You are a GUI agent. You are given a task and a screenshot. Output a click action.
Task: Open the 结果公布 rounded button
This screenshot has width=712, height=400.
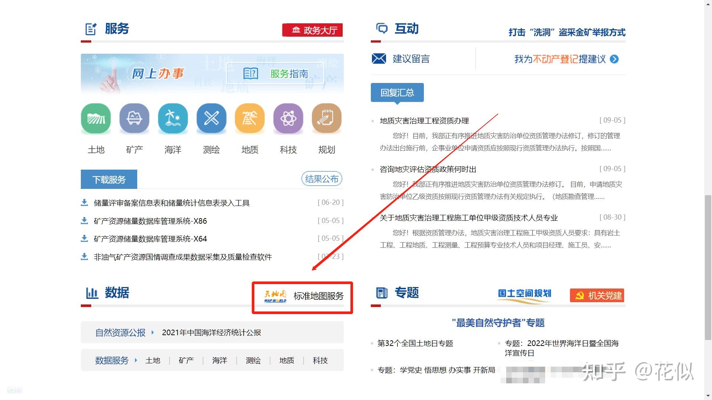coord(322,179)
